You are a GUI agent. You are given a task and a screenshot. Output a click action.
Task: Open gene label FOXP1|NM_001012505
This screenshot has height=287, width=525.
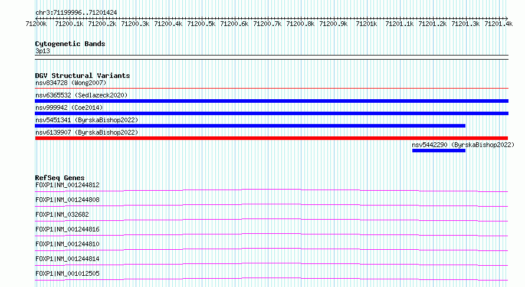click(67, 273)
